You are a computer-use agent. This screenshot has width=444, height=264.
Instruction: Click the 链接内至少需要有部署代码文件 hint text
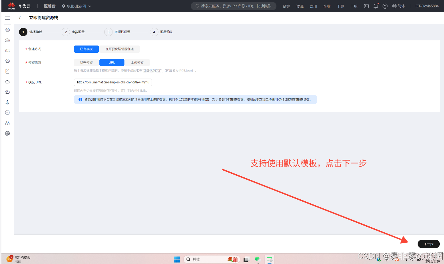click(111, 91)
